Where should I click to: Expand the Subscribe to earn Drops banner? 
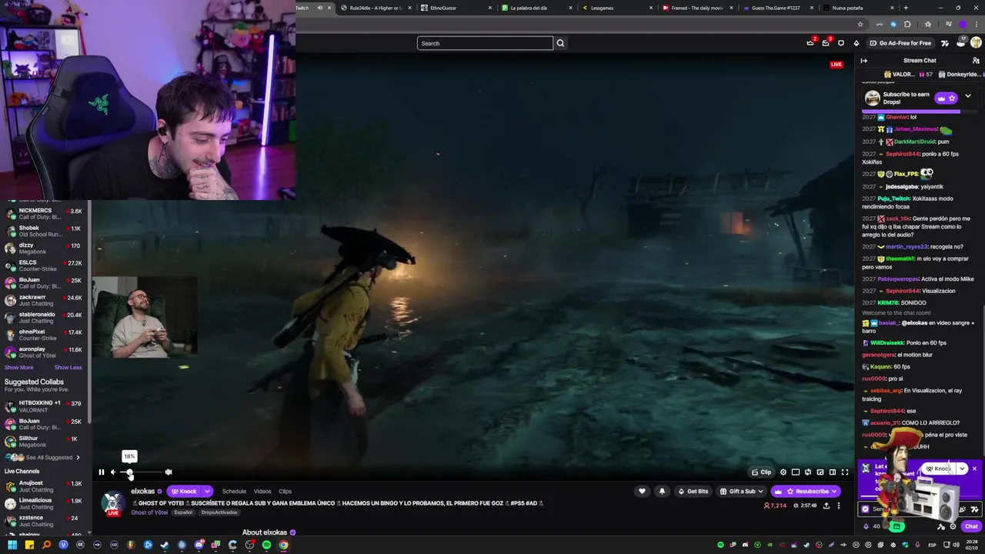click(x=967, y=97)
